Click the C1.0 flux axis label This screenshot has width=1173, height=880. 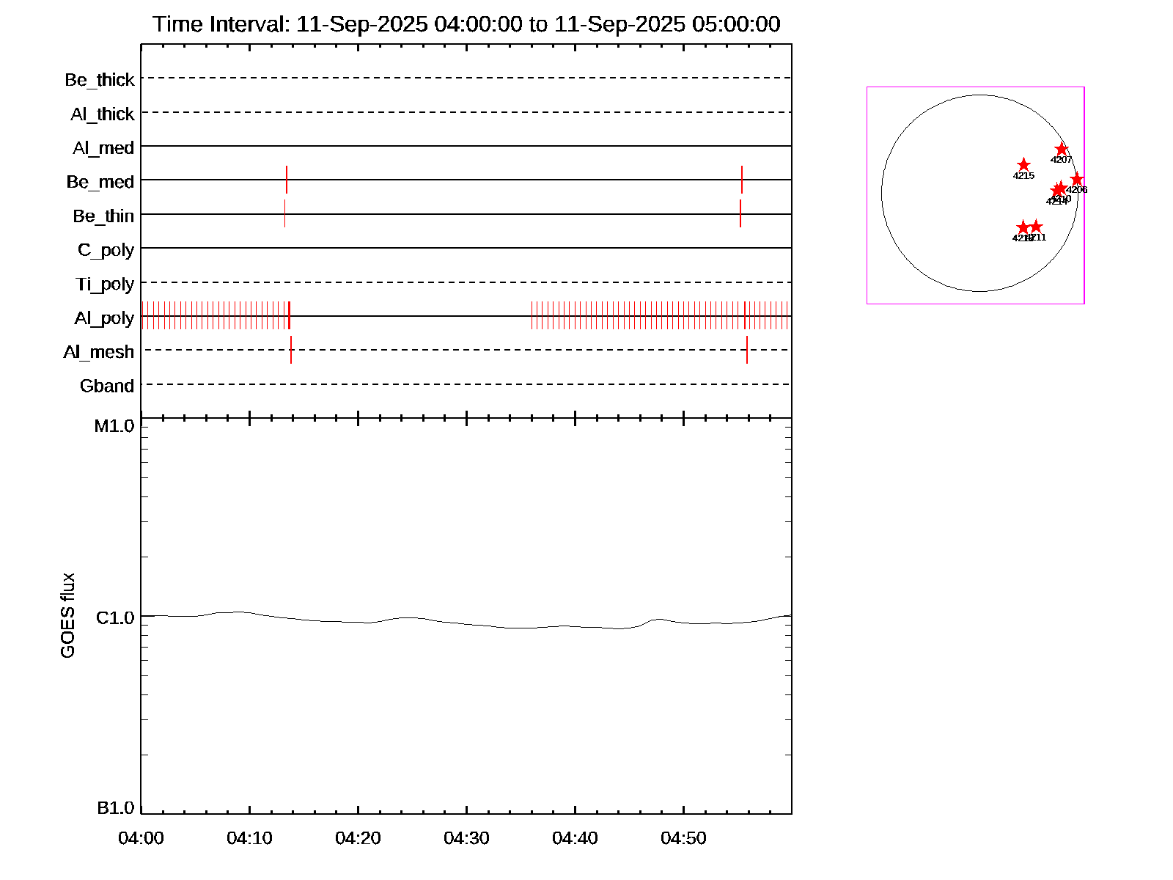[115, 618]
